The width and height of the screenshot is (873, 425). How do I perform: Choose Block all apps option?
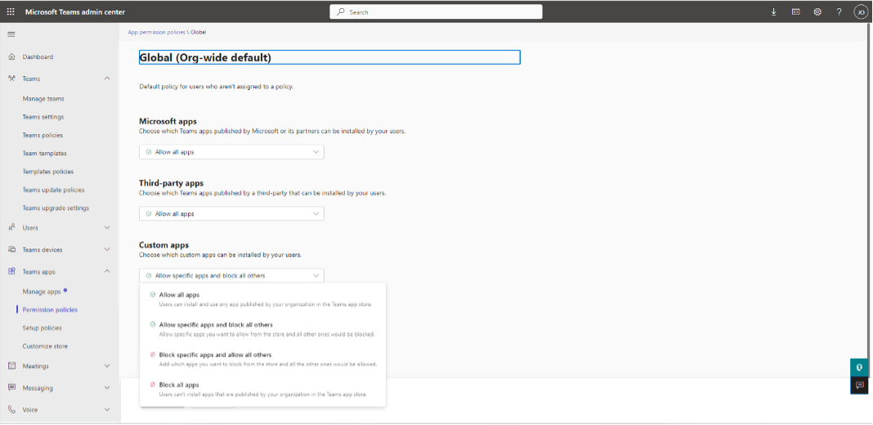[262, 389]
